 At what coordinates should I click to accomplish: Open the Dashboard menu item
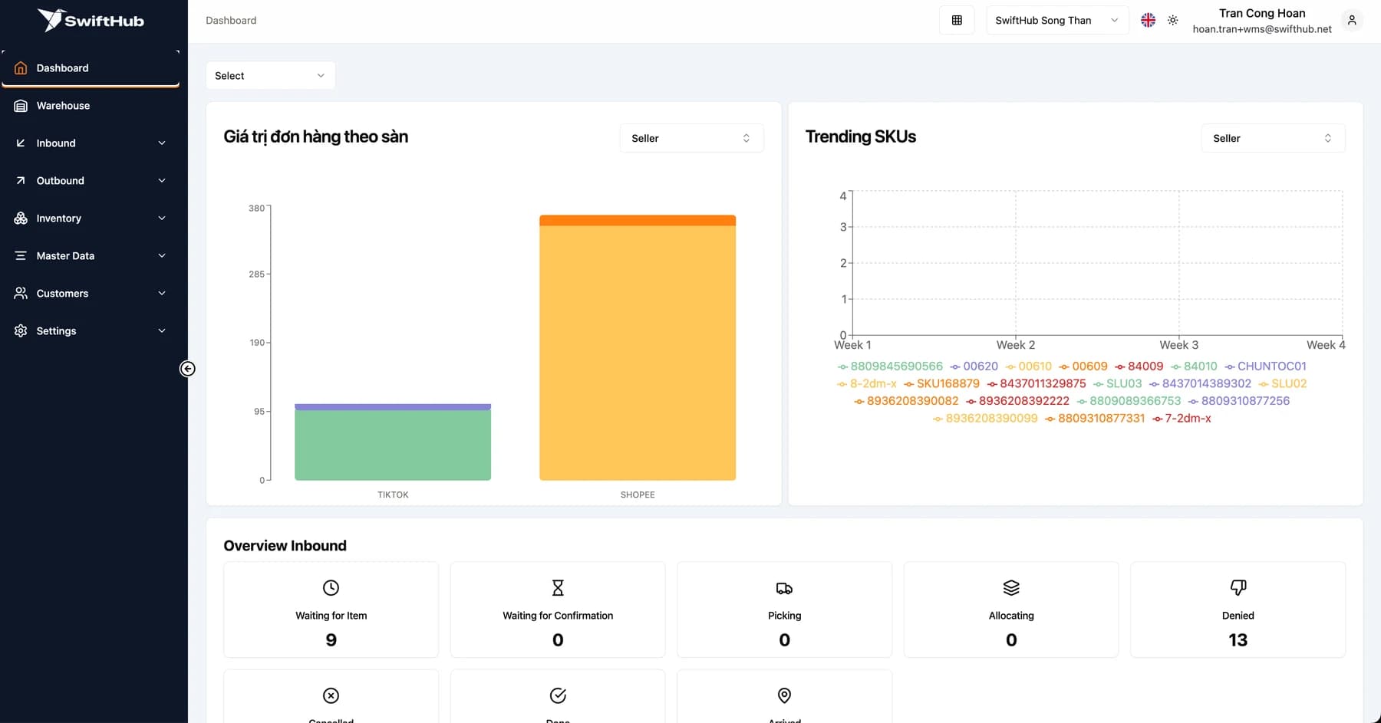[x=91, y=68]
